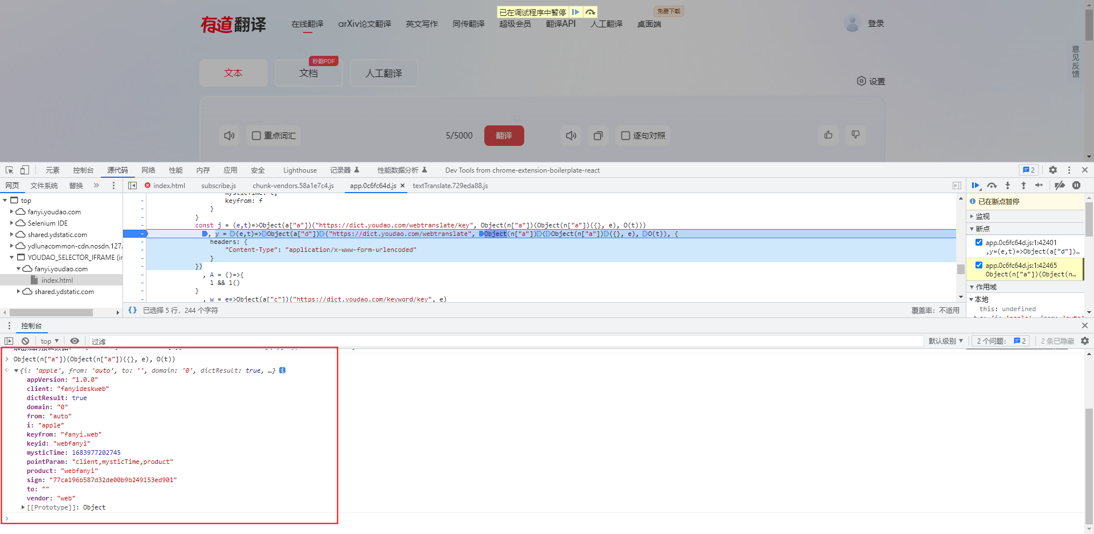
Task: Collapse the debugger sidebar pane
Action: coord(957,185)
